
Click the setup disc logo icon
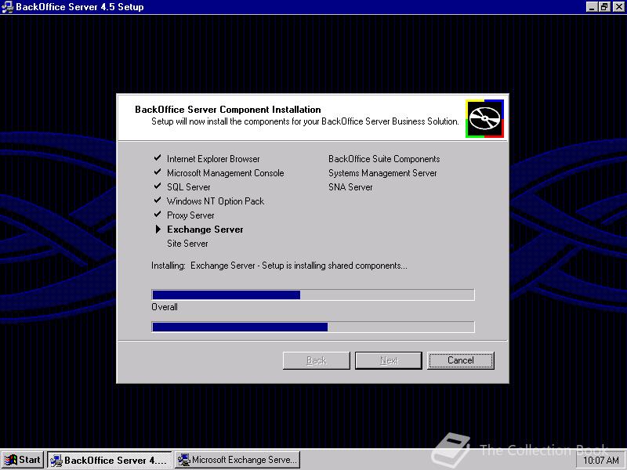[484, 119]
